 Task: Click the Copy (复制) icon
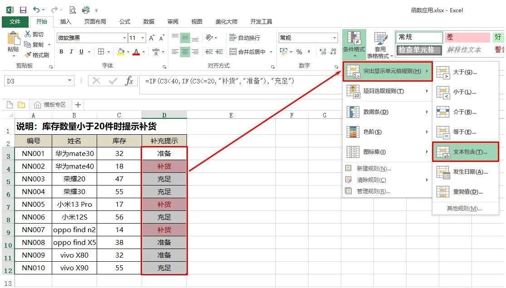(x=27, y=44)
